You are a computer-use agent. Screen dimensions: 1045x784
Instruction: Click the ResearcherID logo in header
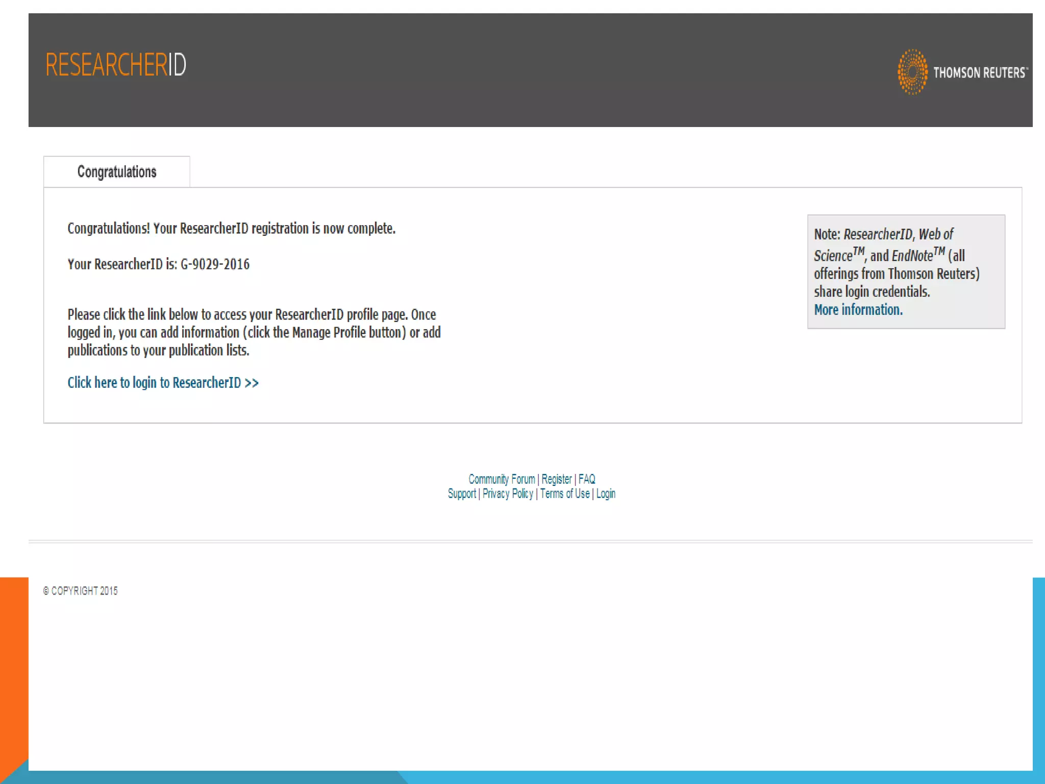click(x=116, y=65)
